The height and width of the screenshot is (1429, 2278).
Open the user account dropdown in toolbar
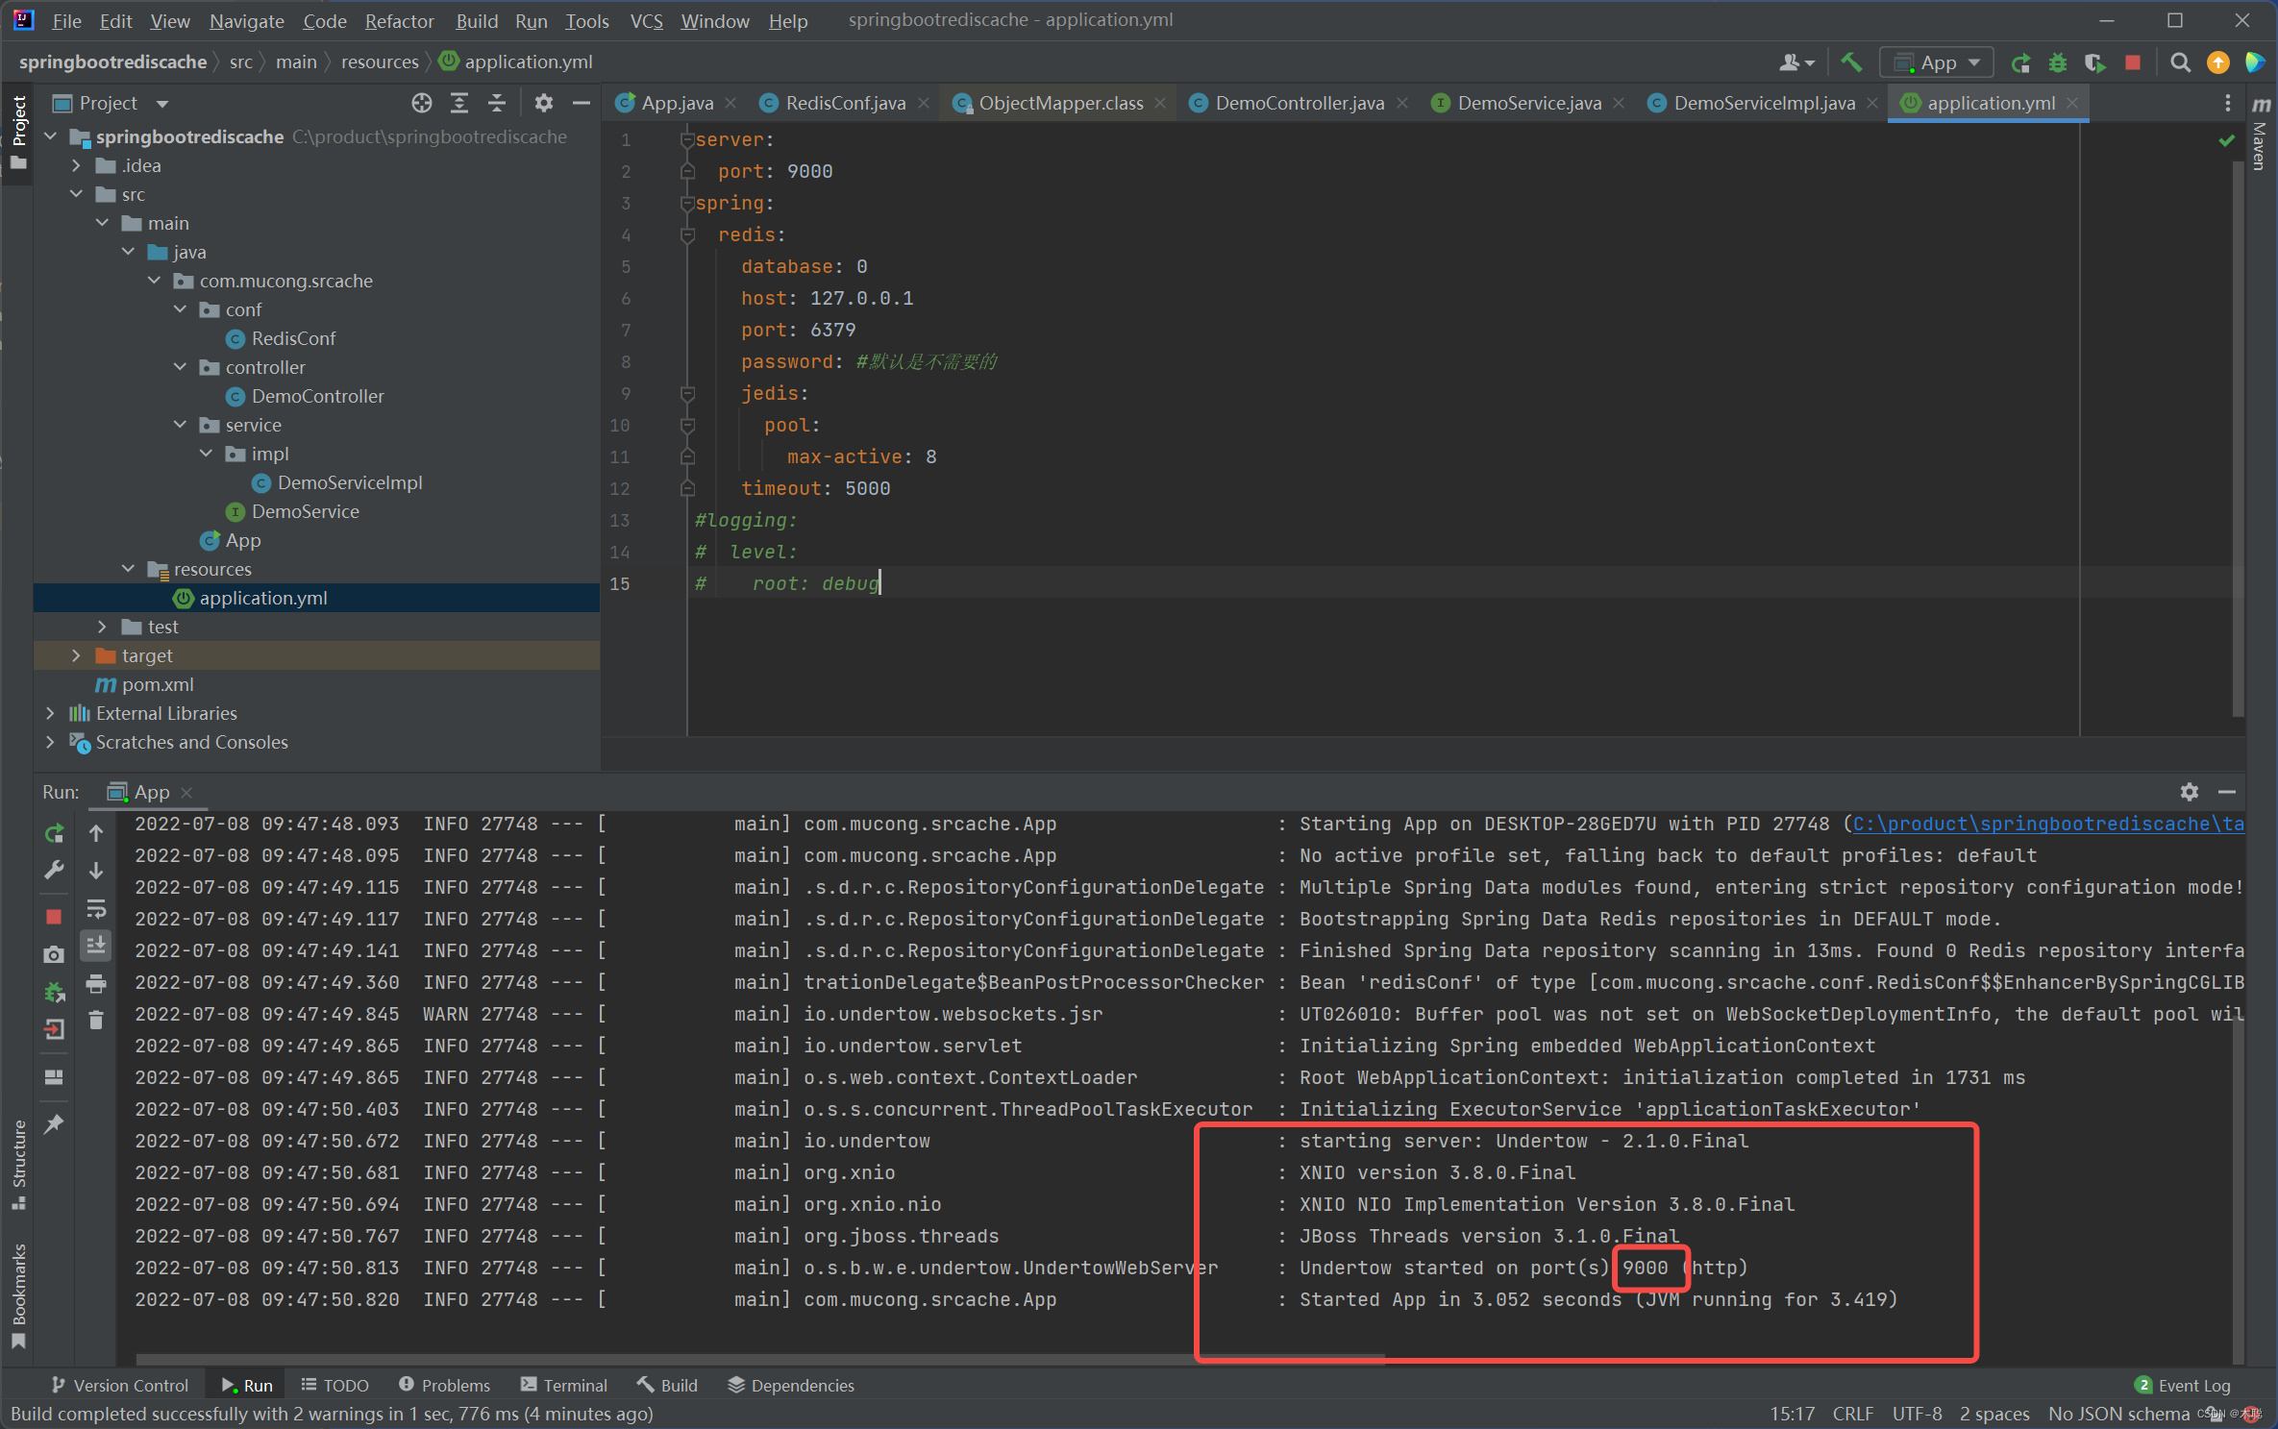[1796, 62]
